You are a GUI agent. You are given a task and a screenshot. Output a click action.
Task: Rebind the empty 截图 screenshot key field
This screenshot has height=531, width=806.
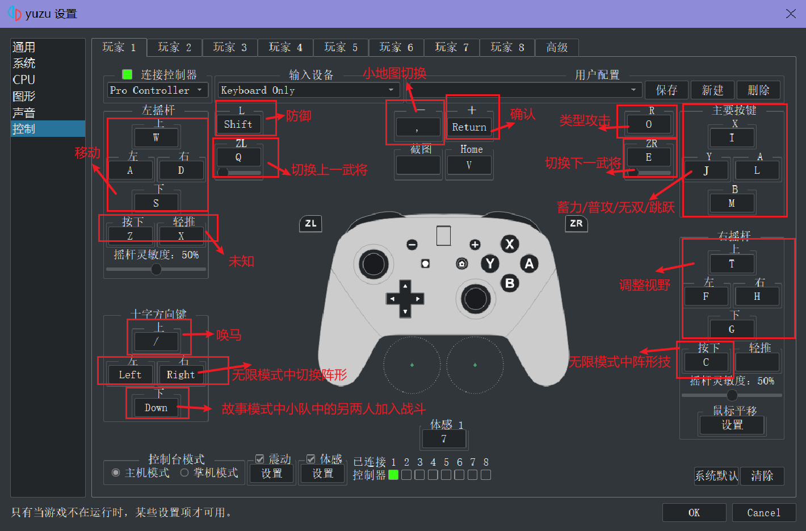point(418,165)
